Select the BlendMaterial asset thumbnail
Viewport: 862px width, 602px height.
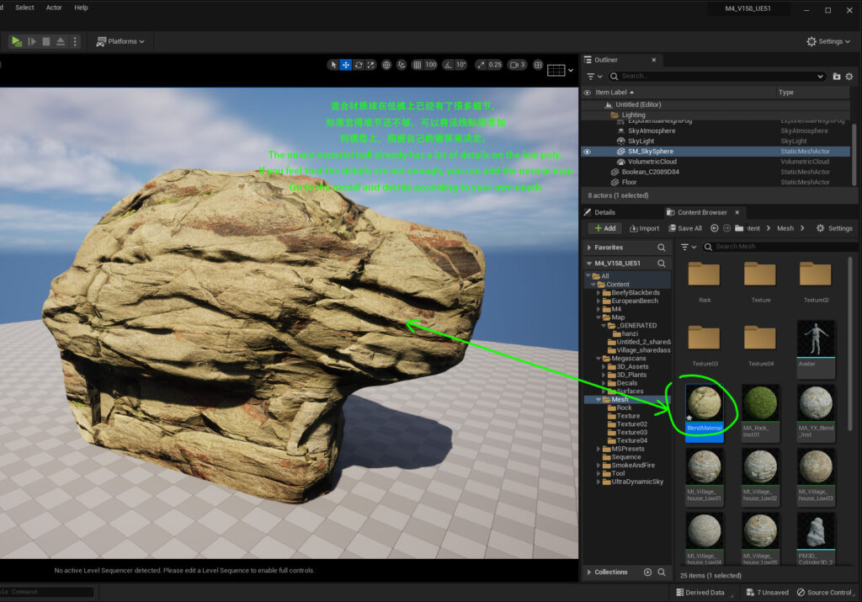tap(704, 404)
